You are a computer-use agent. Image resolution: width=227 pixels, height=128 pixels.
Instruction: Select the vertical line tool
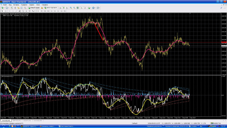(x=10, y=11)
